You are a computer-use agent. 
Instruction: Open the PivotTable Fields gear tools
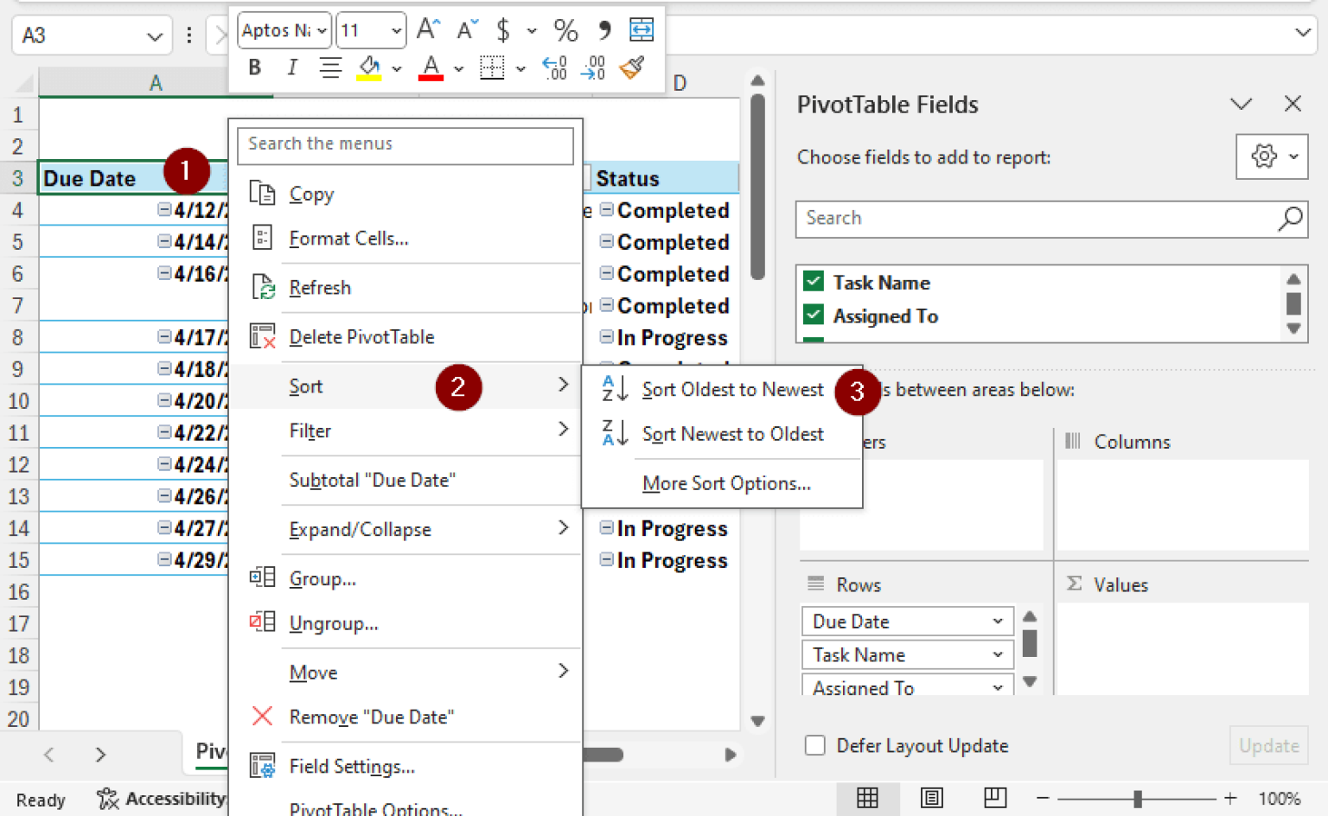point(1271,156)
